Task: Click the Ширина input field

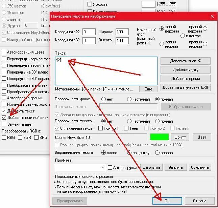Action: coord(122,32)
